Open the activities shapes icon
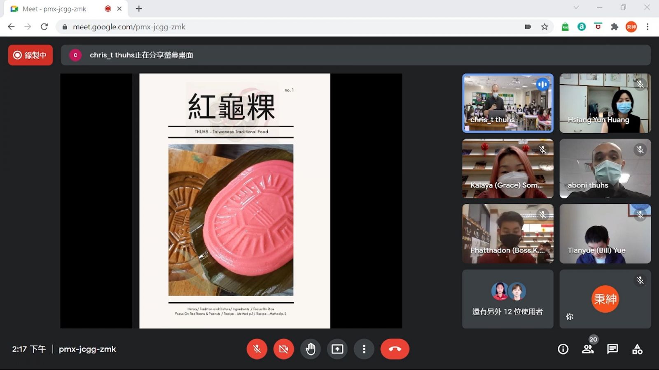 point(637,349)
